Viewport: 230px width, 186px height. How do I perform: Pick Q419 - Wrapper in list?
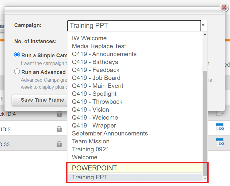[x=94, y=125]
